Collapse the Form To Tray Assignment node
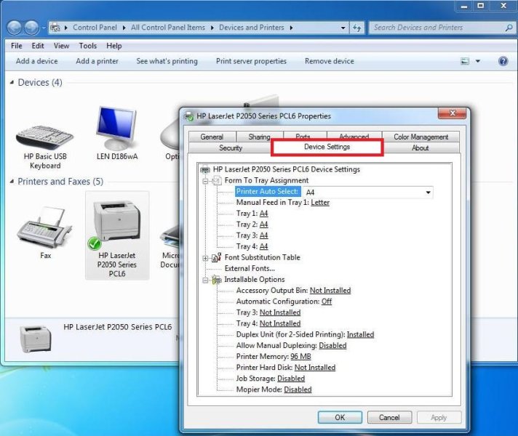518x436 pixels. click(205, 181)
